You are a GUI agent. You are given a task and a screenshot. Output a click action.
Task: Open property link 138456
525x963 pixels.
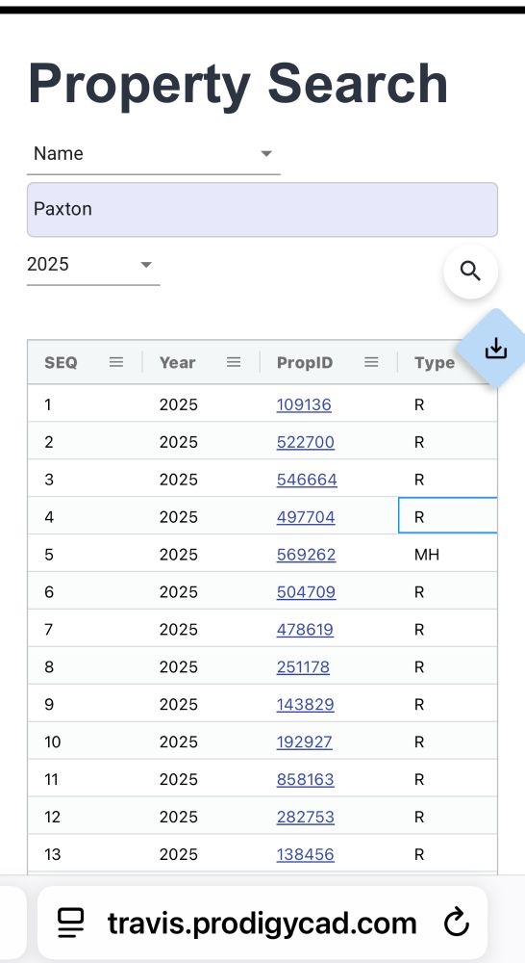coord(306,854)
